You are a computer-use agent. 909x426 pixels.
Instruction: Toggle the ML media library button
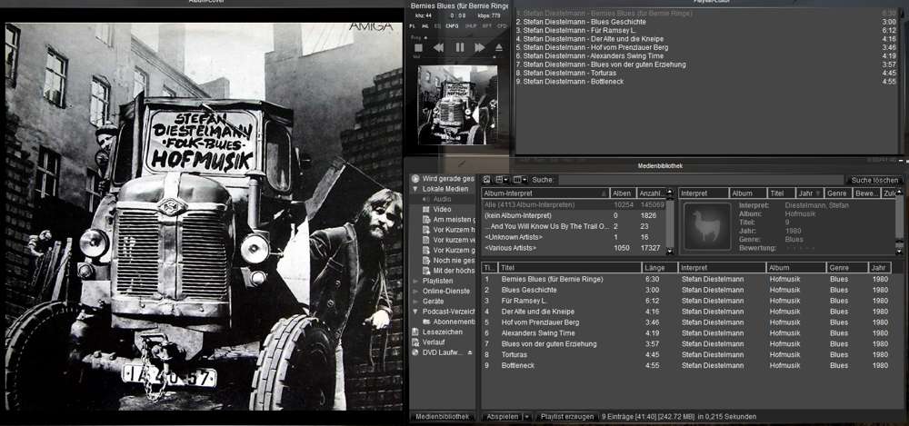coord(425,26)
